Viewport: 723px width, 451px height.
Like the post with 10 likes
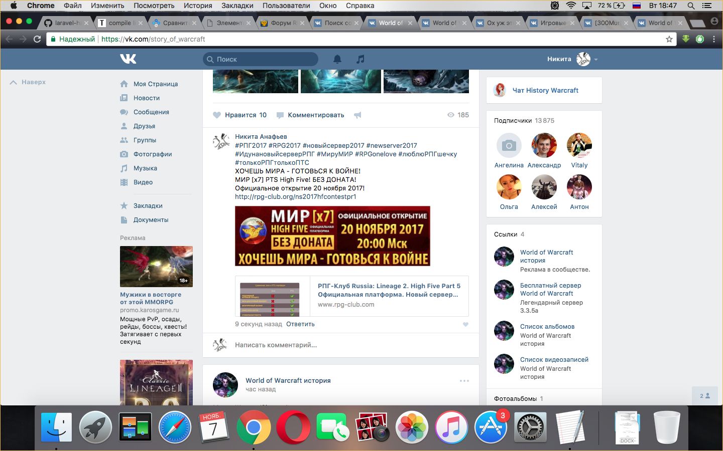coord(240,115)
